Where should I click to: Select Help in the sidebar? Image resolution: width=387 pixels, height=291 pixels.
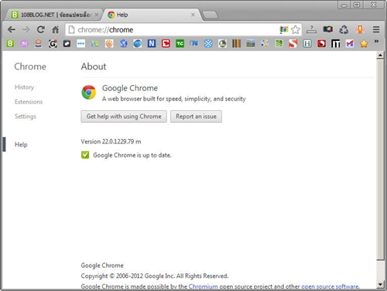click(21, 144)
